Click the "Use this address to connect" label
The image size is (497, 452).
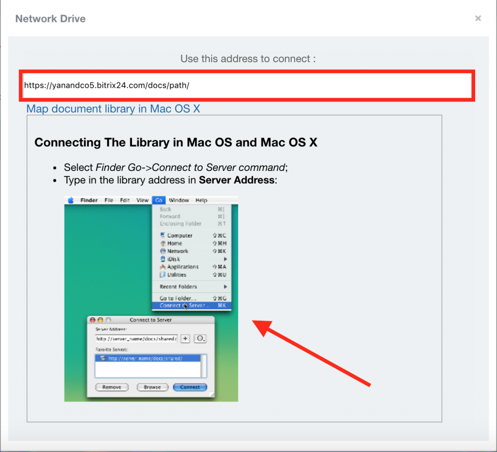coord(248,59)
